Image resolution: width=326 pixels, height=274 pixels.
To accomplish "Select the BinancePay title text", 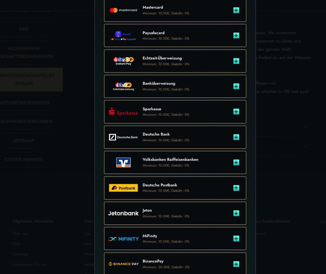I will click(x=153, y=261).
